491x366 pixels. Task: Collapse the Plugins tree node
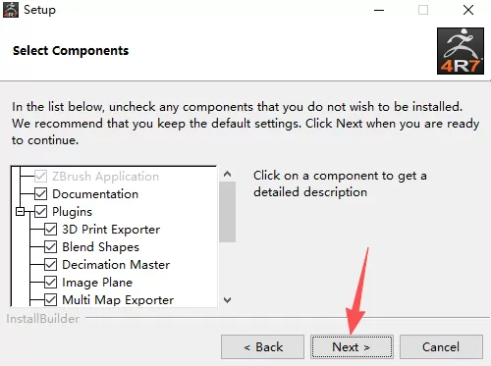click(x=20, y=212)
